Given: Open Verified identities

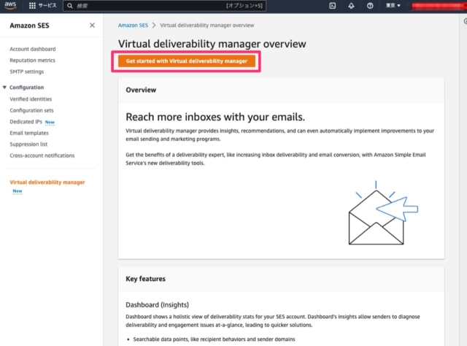Looking at the screenshot, I should [x=31, y=99].
